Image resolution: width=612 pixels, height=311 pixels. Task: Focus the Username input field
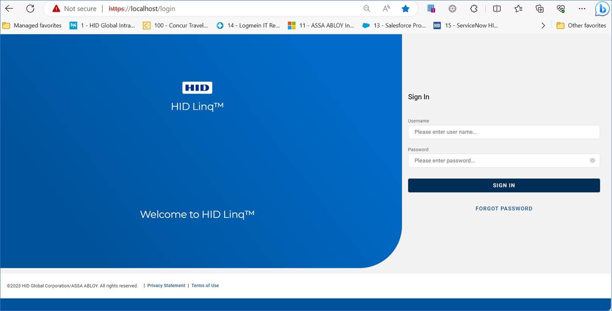[504, 132]
